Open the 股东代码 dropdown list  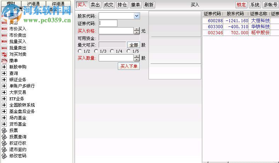pos(136,16)
